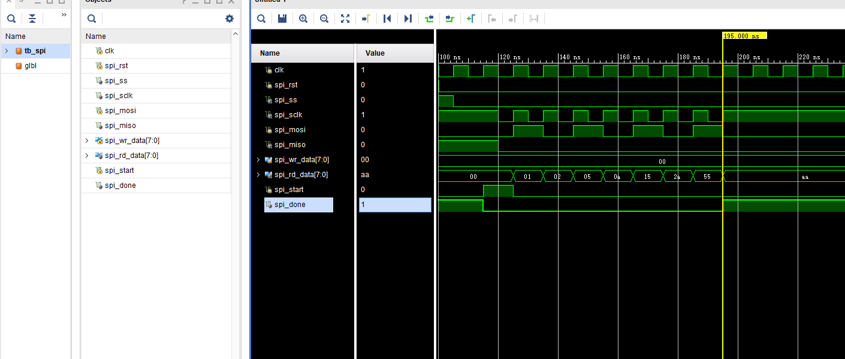The width and height of the screenshot is (845, 359).
Task: Click the spi_done value field showing 1
Action: click(395, 204)
